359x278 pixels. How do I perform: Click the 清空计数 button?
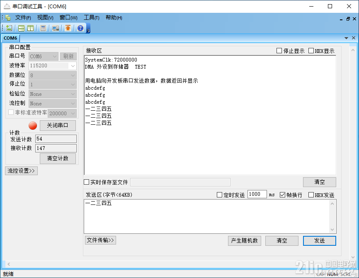click(58, 159)
